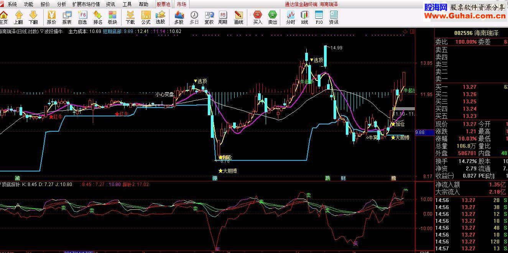Open the 公式 formula icon

146,18
